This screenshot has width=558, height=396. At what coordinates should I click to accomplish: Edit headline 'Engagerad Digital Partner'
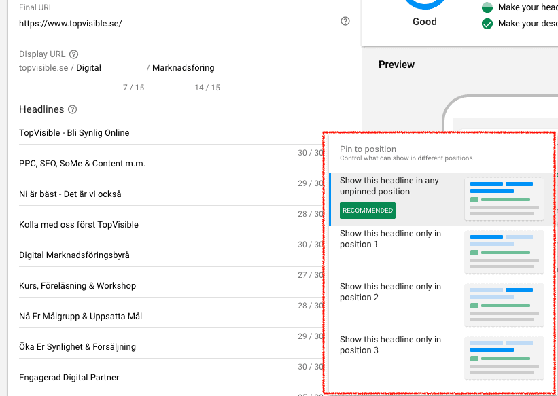(x=171, y=378)
